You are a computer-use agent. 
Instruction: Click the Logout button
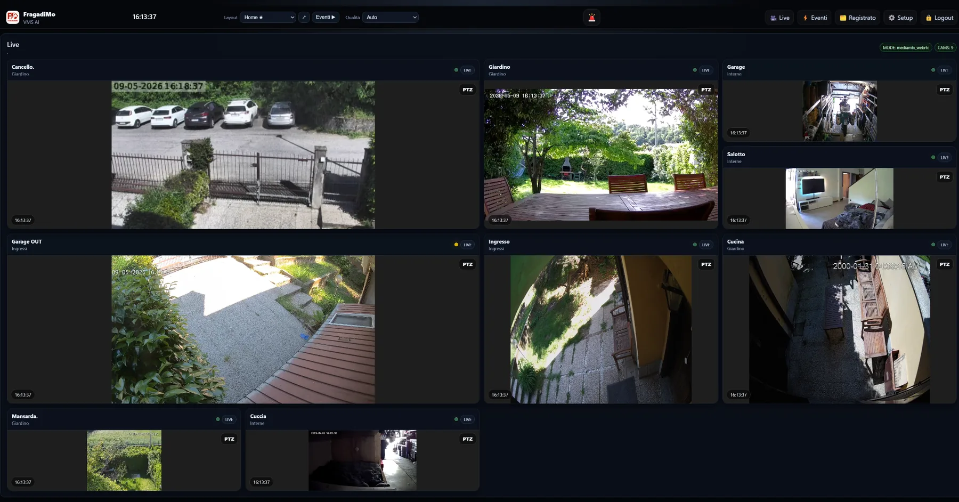939,18
